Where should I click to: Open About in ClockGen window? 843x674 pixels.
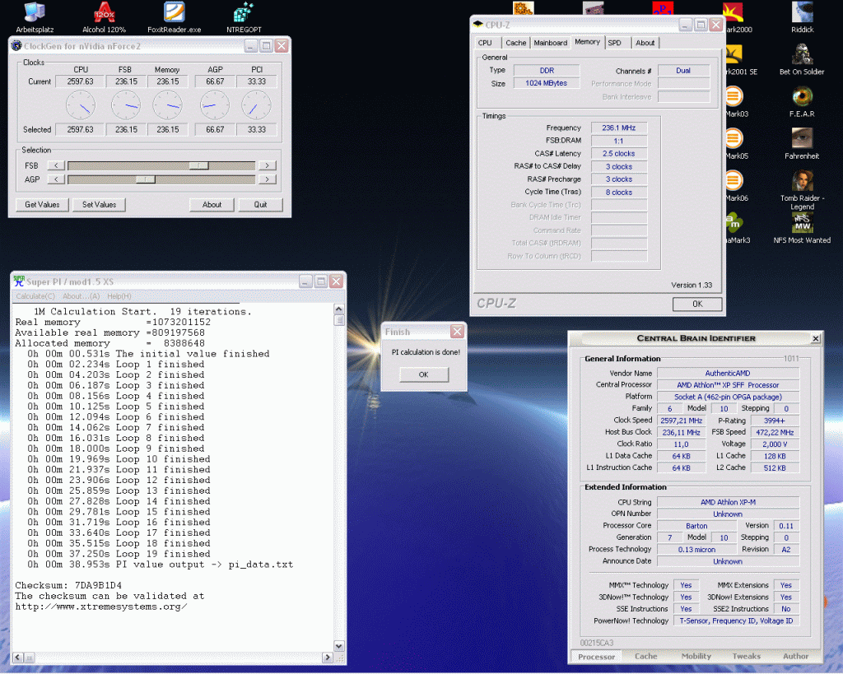(x=212, y=205)
